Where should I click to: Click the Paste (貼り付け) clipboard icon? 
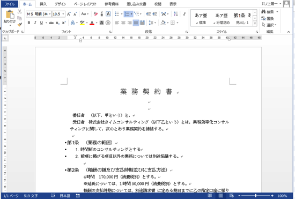[x=10, y=14]
